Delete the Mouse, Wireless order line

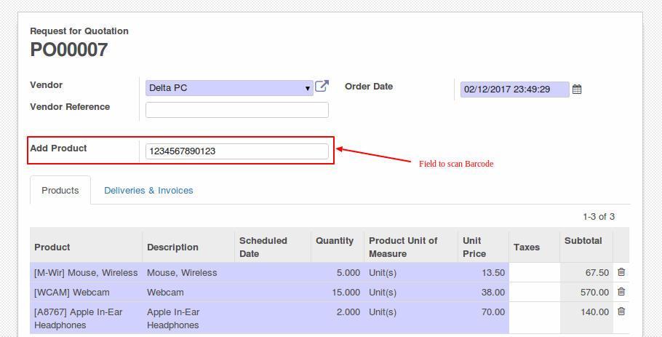click(621, 272)
